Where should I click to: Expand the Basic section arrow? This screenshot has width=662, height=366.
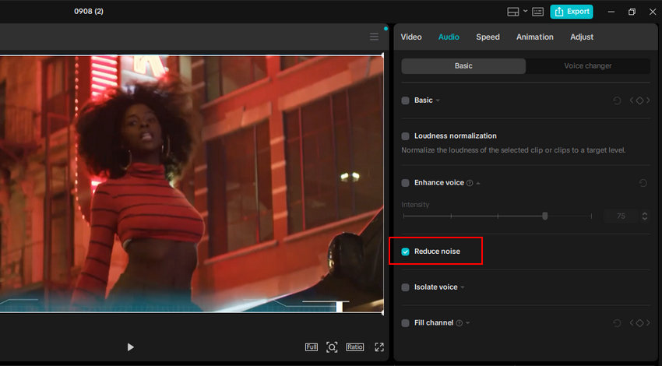(x=438, y=100)
